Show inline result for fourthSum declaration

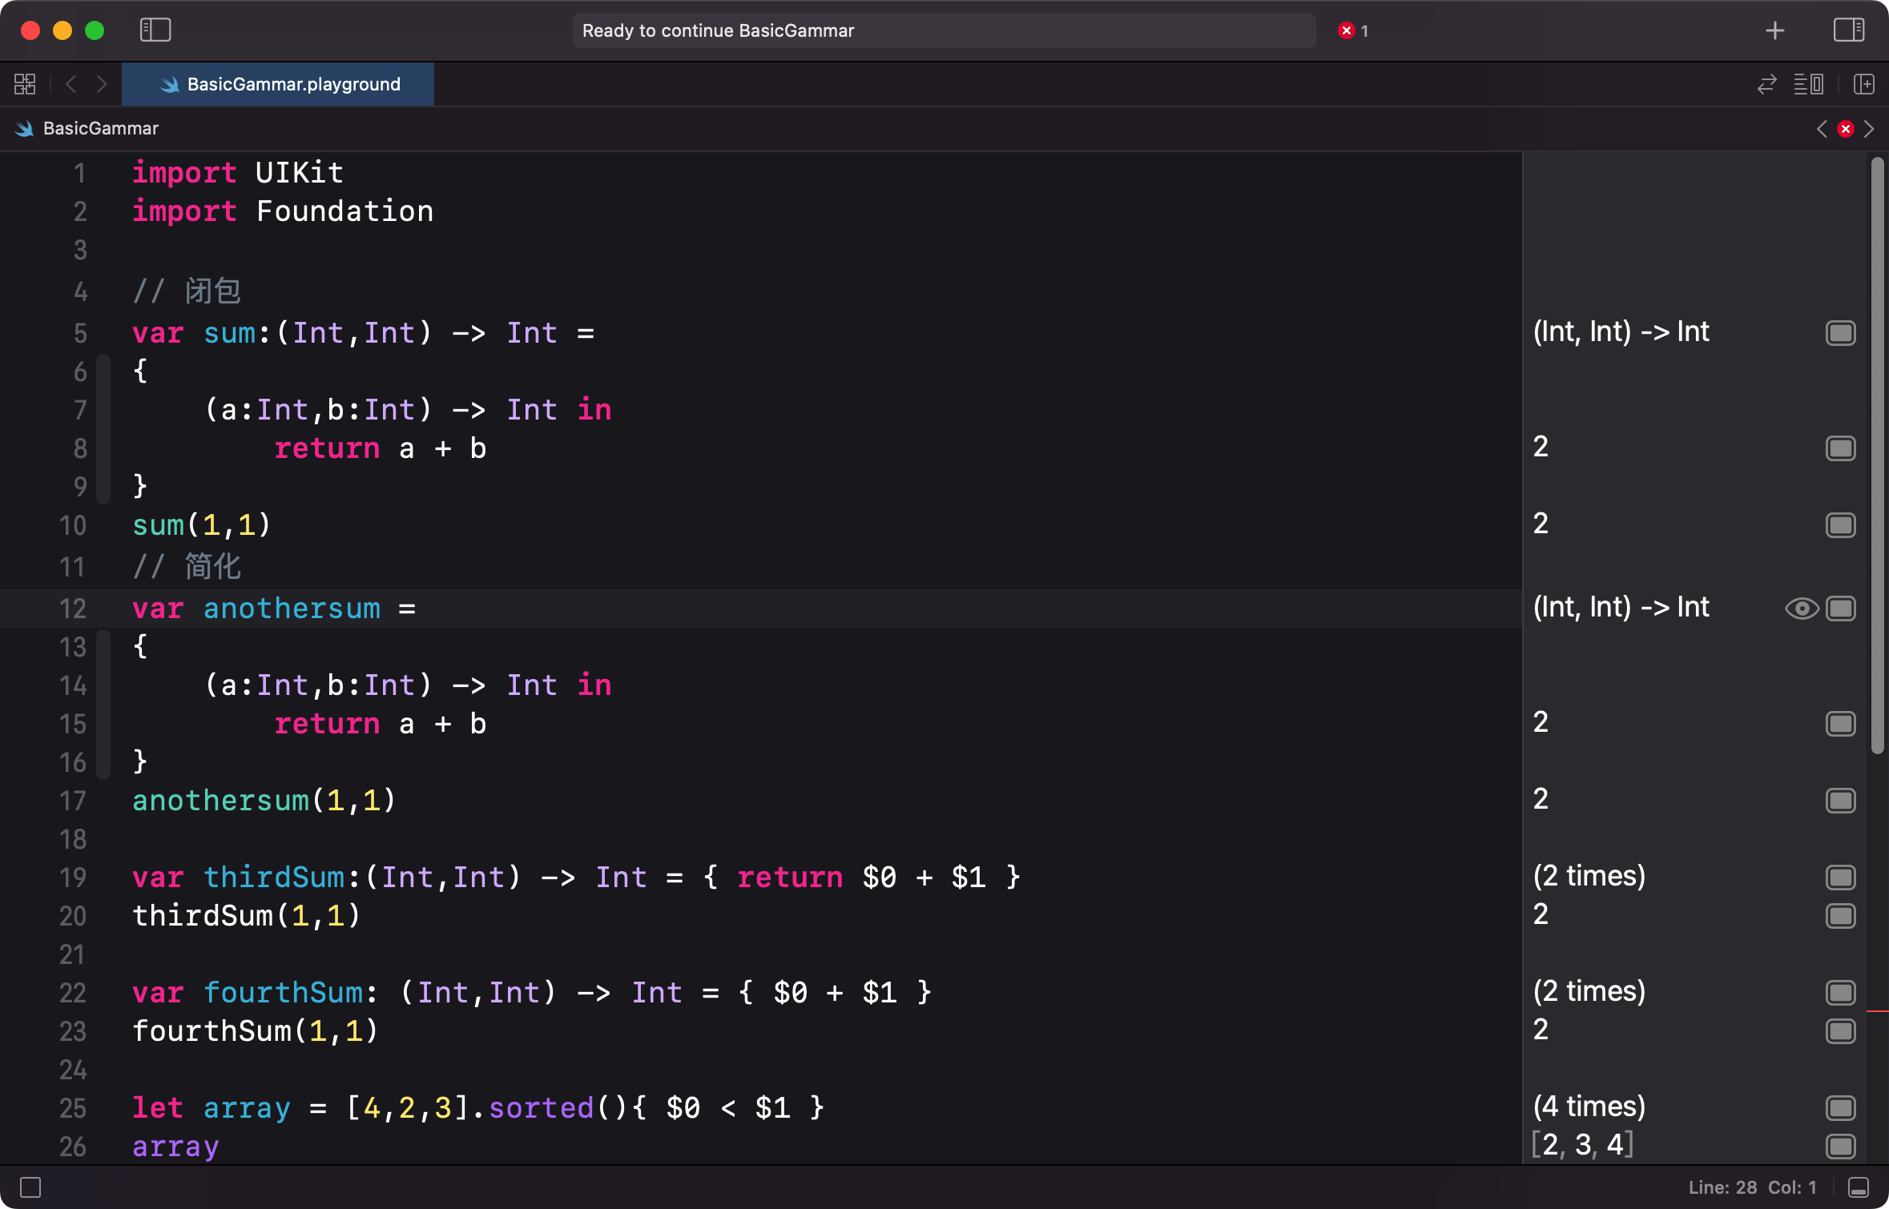1841,993
